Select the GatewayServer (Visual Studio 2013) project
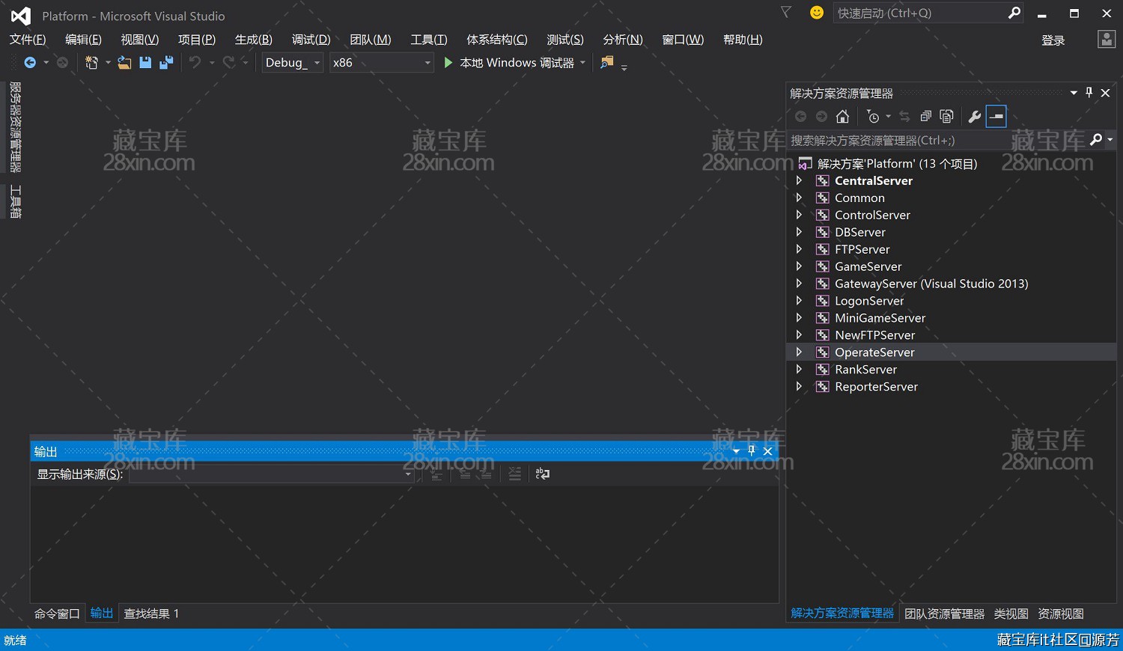The image size is (1123, 651). [931, 284]
